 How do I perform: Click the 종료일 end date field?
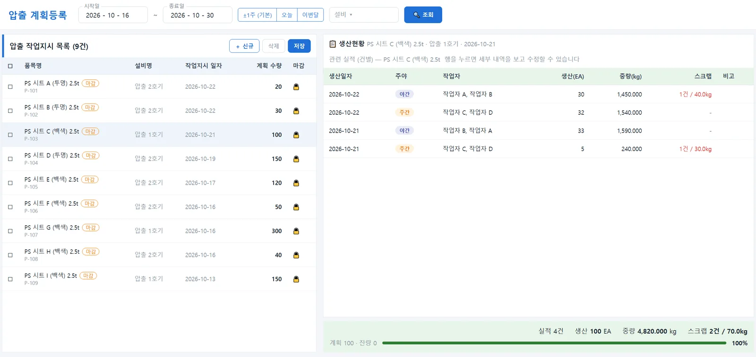198,15
